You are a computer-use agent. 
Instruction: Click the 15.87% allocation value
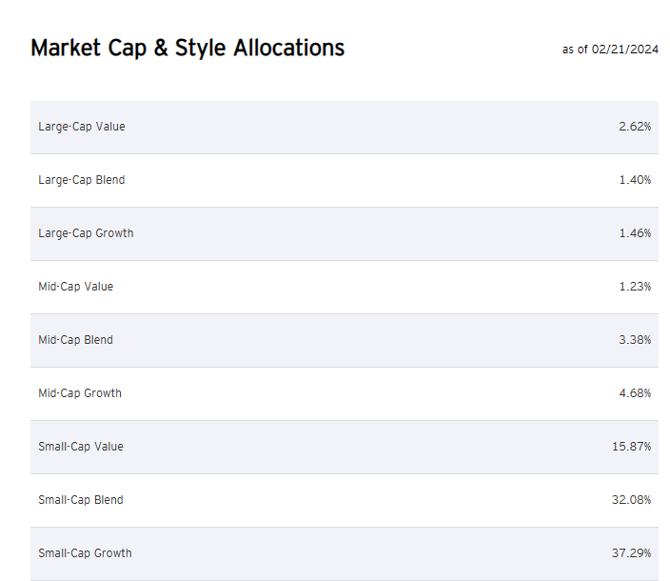(x=632, y=447)
